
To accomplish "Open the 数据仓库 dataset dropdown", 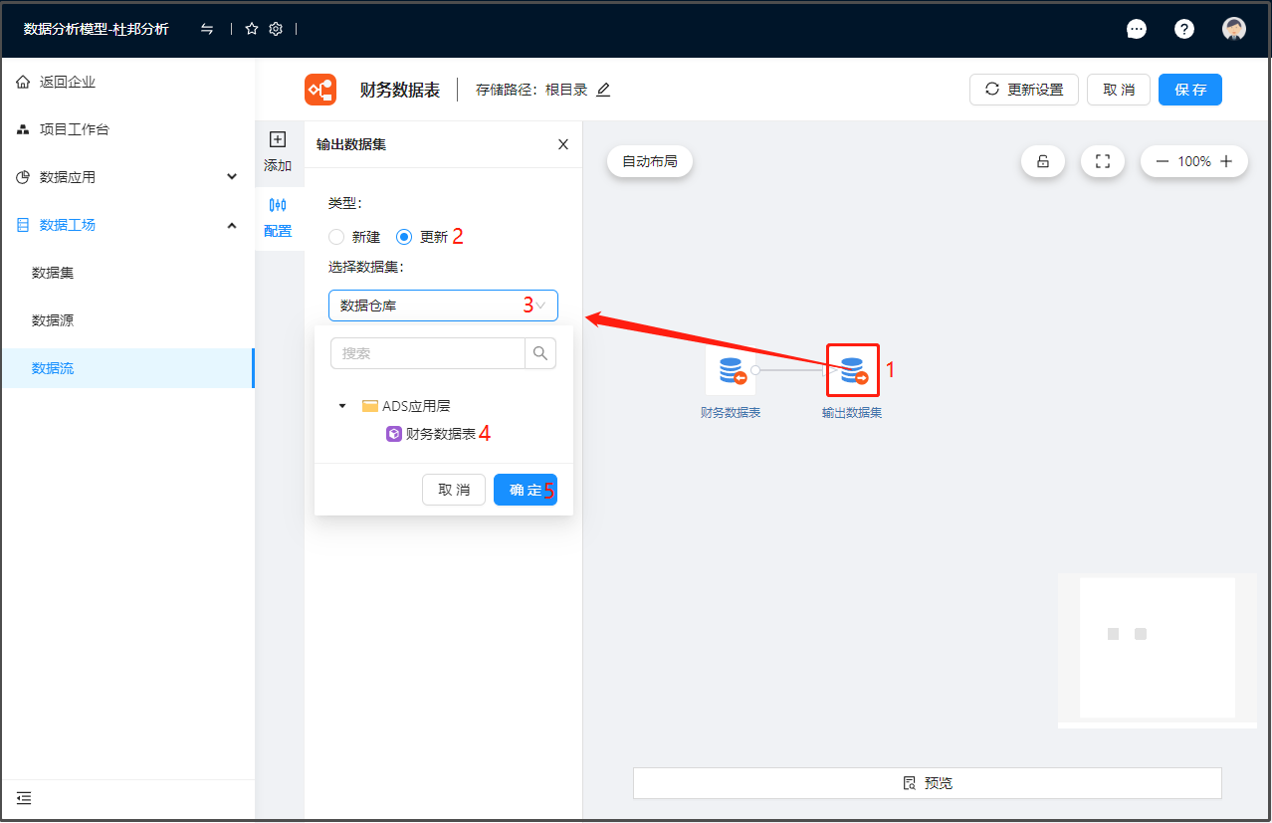I will coord(443,306).
